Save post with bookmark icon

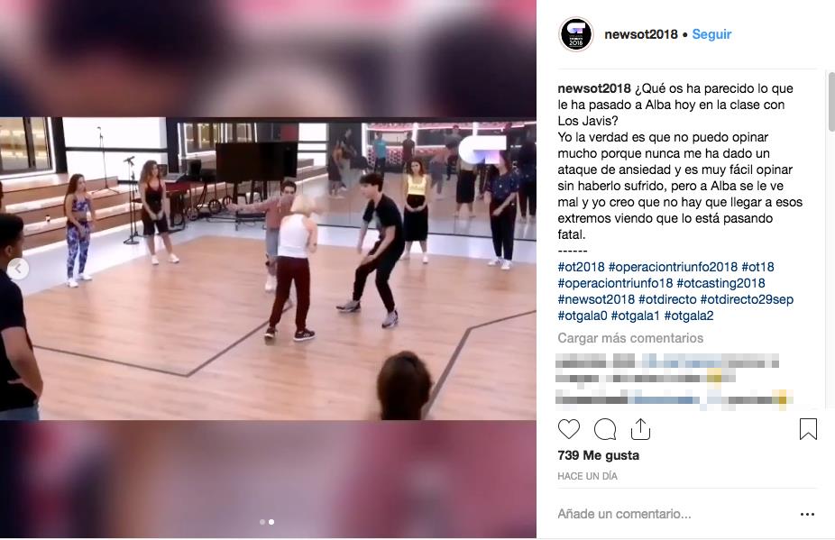[808, 429]
